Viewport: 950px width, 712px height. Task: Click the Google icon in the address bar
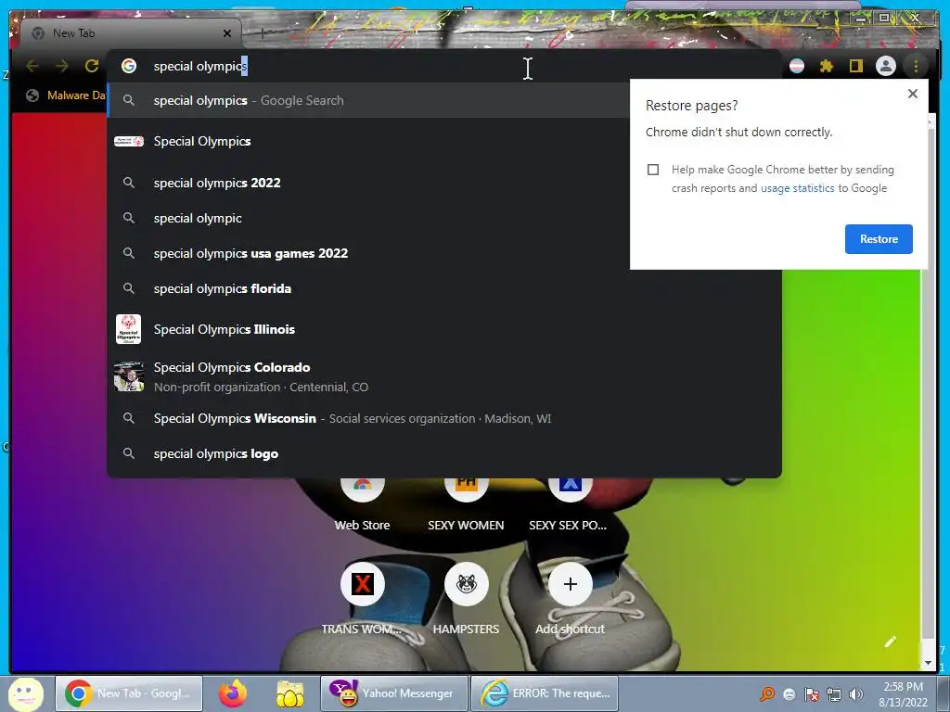128,66
